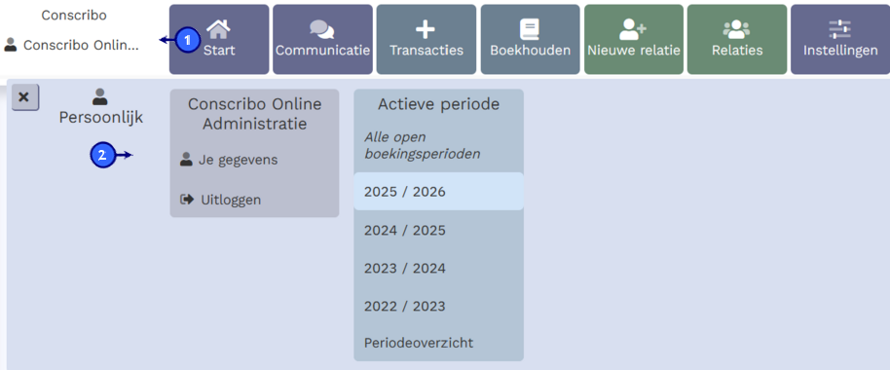This screenshot has height=370, width=890.
Task: Open the Transacties plus tile
Action: click(x=426, y=40)
